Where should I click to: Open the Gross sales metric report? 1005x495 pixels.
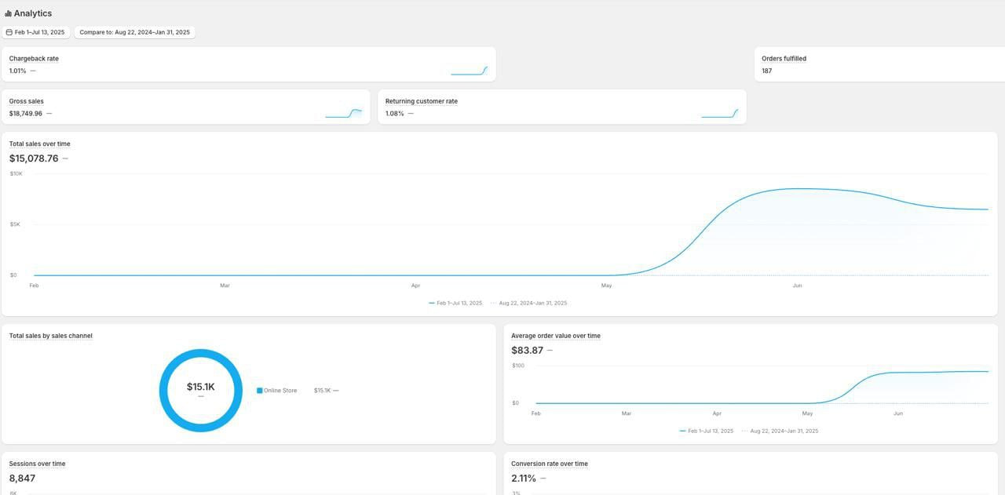pyautogui.click(x=26, y=100)
